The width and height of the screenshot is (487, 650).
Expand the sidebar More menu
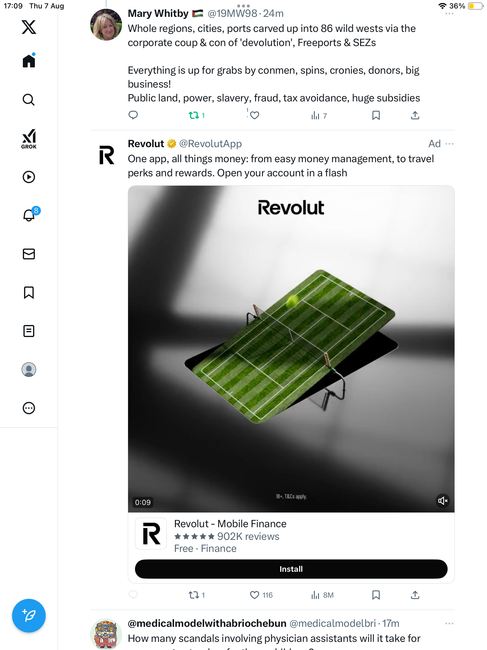pos(29,408)
